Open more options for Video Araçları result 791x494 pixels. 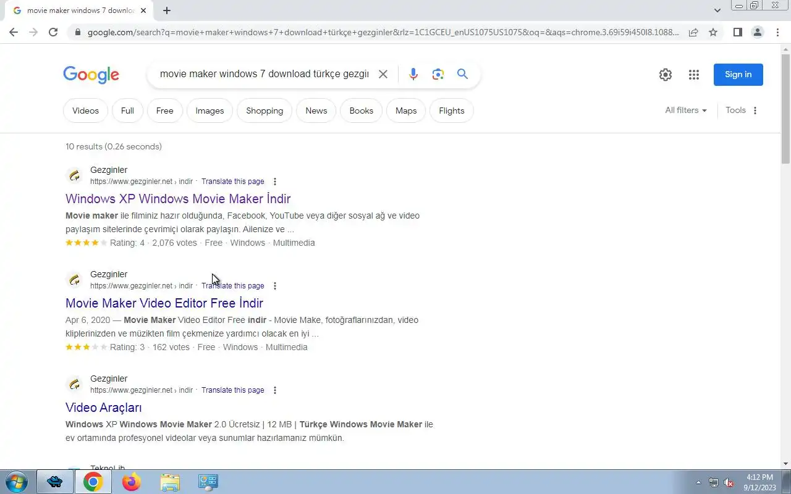275,390
